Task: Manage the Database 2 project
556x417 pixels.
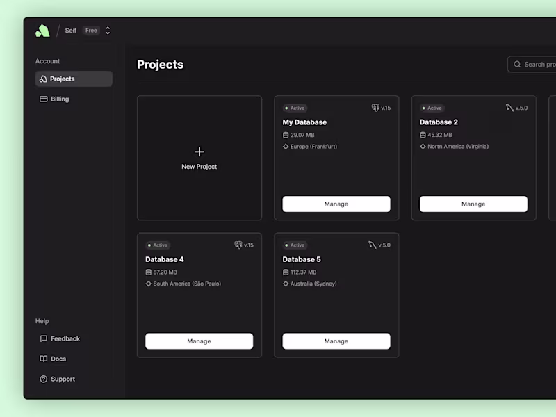Action: click(473, 204)
